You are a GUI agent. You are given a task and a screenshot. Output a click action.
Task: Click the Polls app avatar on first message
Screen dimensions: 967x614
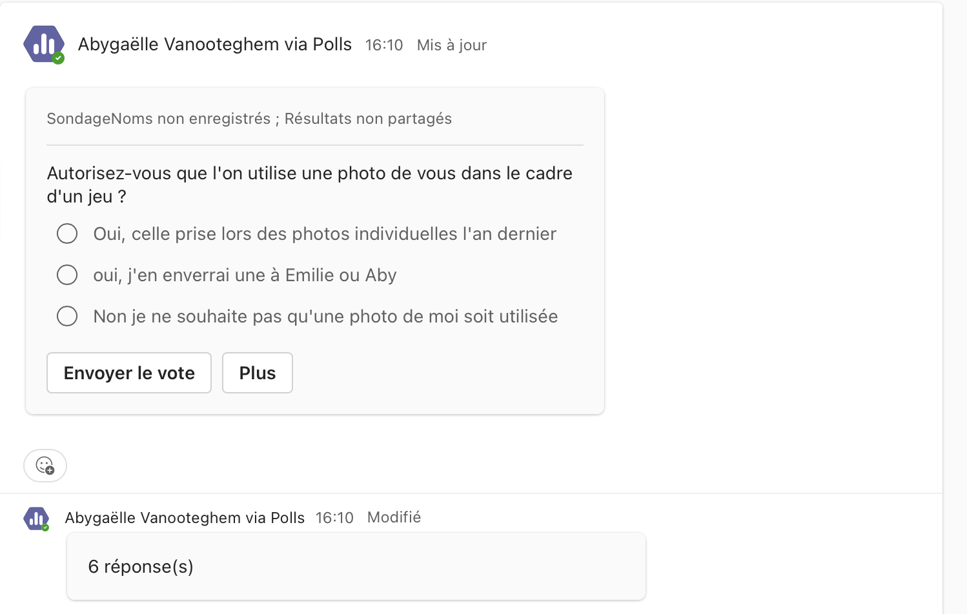[44, 44]
